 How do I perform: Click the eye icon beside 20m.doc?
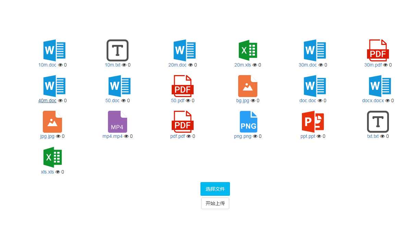click(x=191, y=65)
